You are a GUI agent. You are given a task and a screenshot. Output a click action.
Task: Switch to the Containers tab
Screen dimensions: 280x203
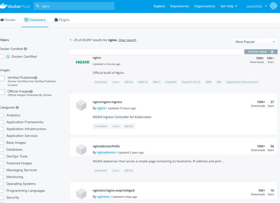tap(35, 20)
